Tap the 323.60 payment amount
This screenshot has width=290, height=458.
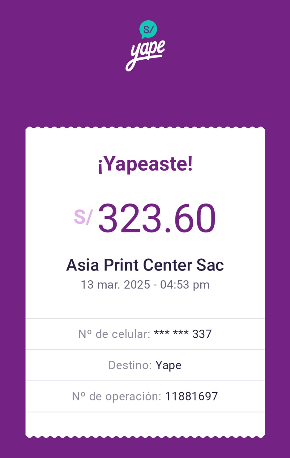(x=156, y=218)
